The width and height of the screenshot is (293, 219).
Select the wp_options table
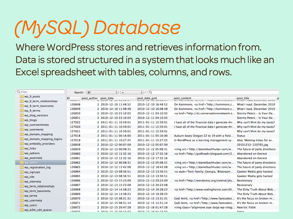click(32, 153)
